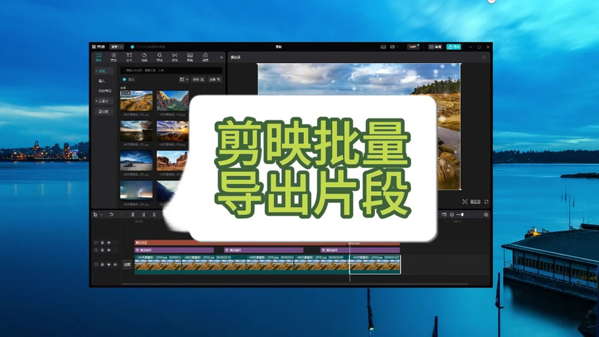Open the player panel hamburger menu
Screen dimensions: 599x337
coord(484,57)
